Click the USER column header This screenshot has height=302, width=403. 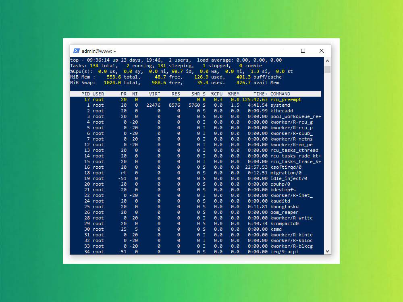(98, 94)
